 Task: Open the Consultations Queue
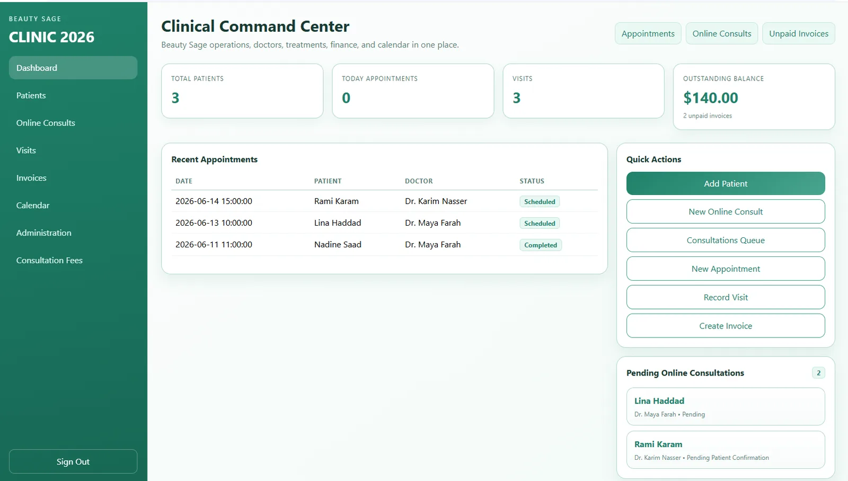point(726,240)
